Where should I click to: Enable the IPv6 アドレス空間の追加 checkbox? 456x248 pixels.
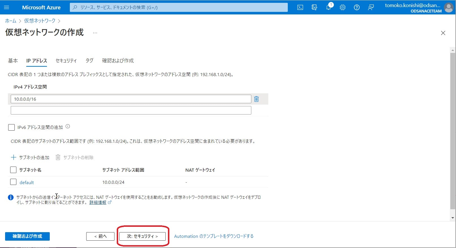pyautogui.click(x=11, y=127)
